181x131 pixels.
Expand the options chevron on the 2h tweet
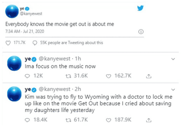click(x=173, y=89)
